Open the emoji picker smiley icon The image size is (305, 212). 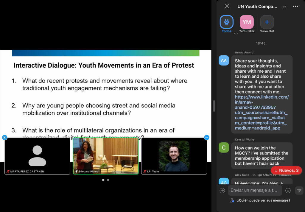288,191
